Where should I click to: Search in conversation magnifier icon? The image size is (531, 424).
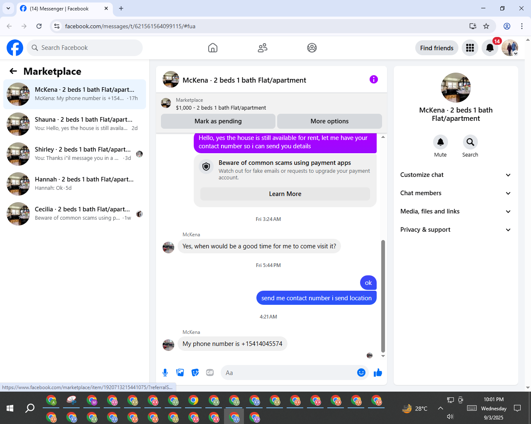click(470, 142)
